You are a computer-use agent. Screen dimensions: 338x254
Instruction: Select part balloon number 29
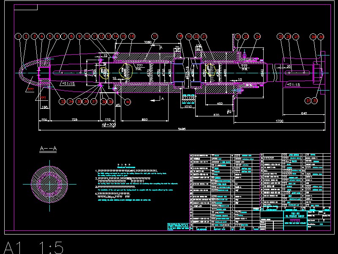tap(313, 37)
